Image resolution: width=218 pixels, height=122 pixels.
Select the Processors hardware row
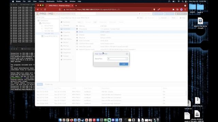pyautogui.click(x=131, y=29)
